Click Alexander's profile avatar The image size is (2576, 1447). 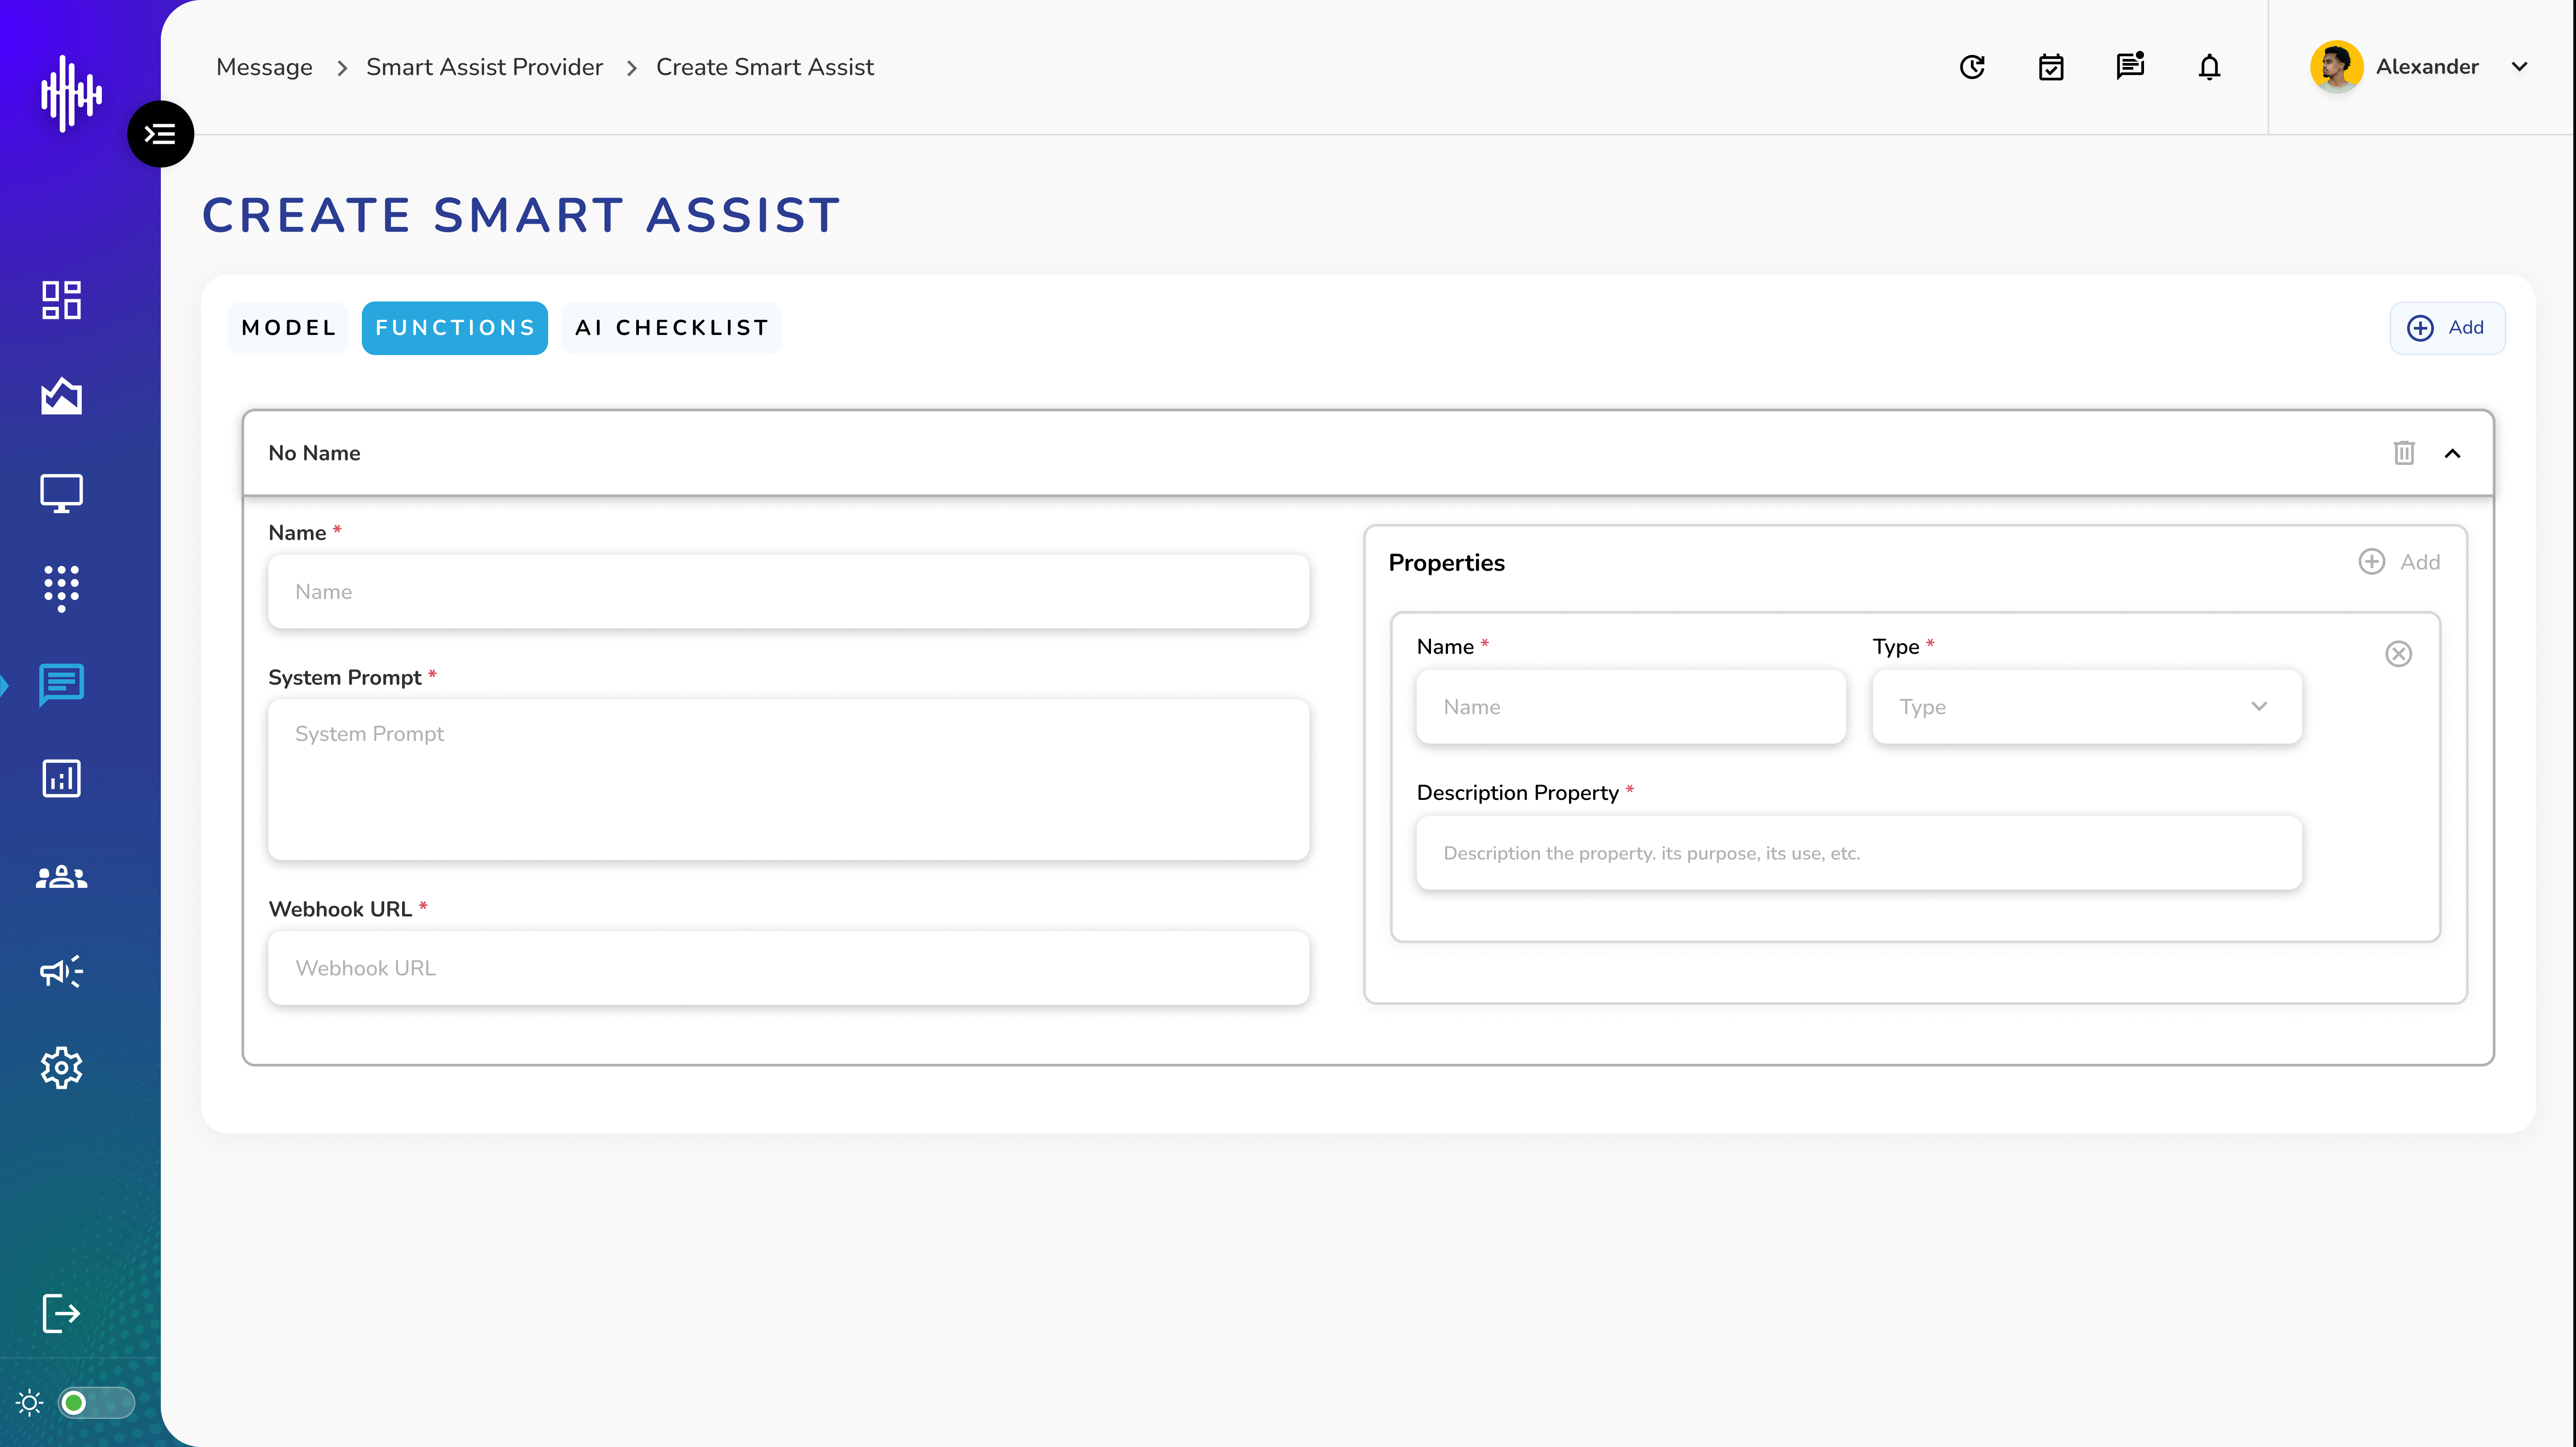[x=2336, y=67]
